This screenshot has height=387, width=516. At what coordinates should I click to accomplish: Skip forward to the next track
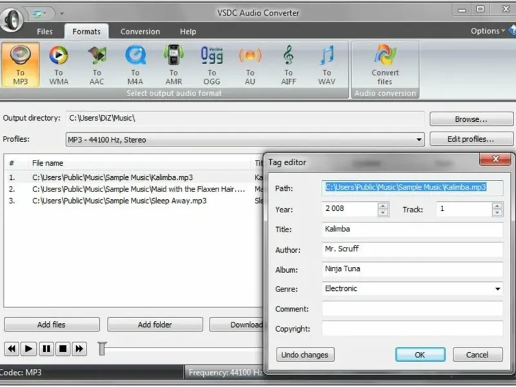(79, 349)
